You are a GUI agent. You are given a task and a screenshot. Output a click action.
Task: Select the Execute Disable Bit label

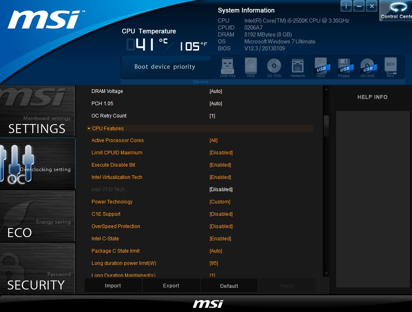113,165
